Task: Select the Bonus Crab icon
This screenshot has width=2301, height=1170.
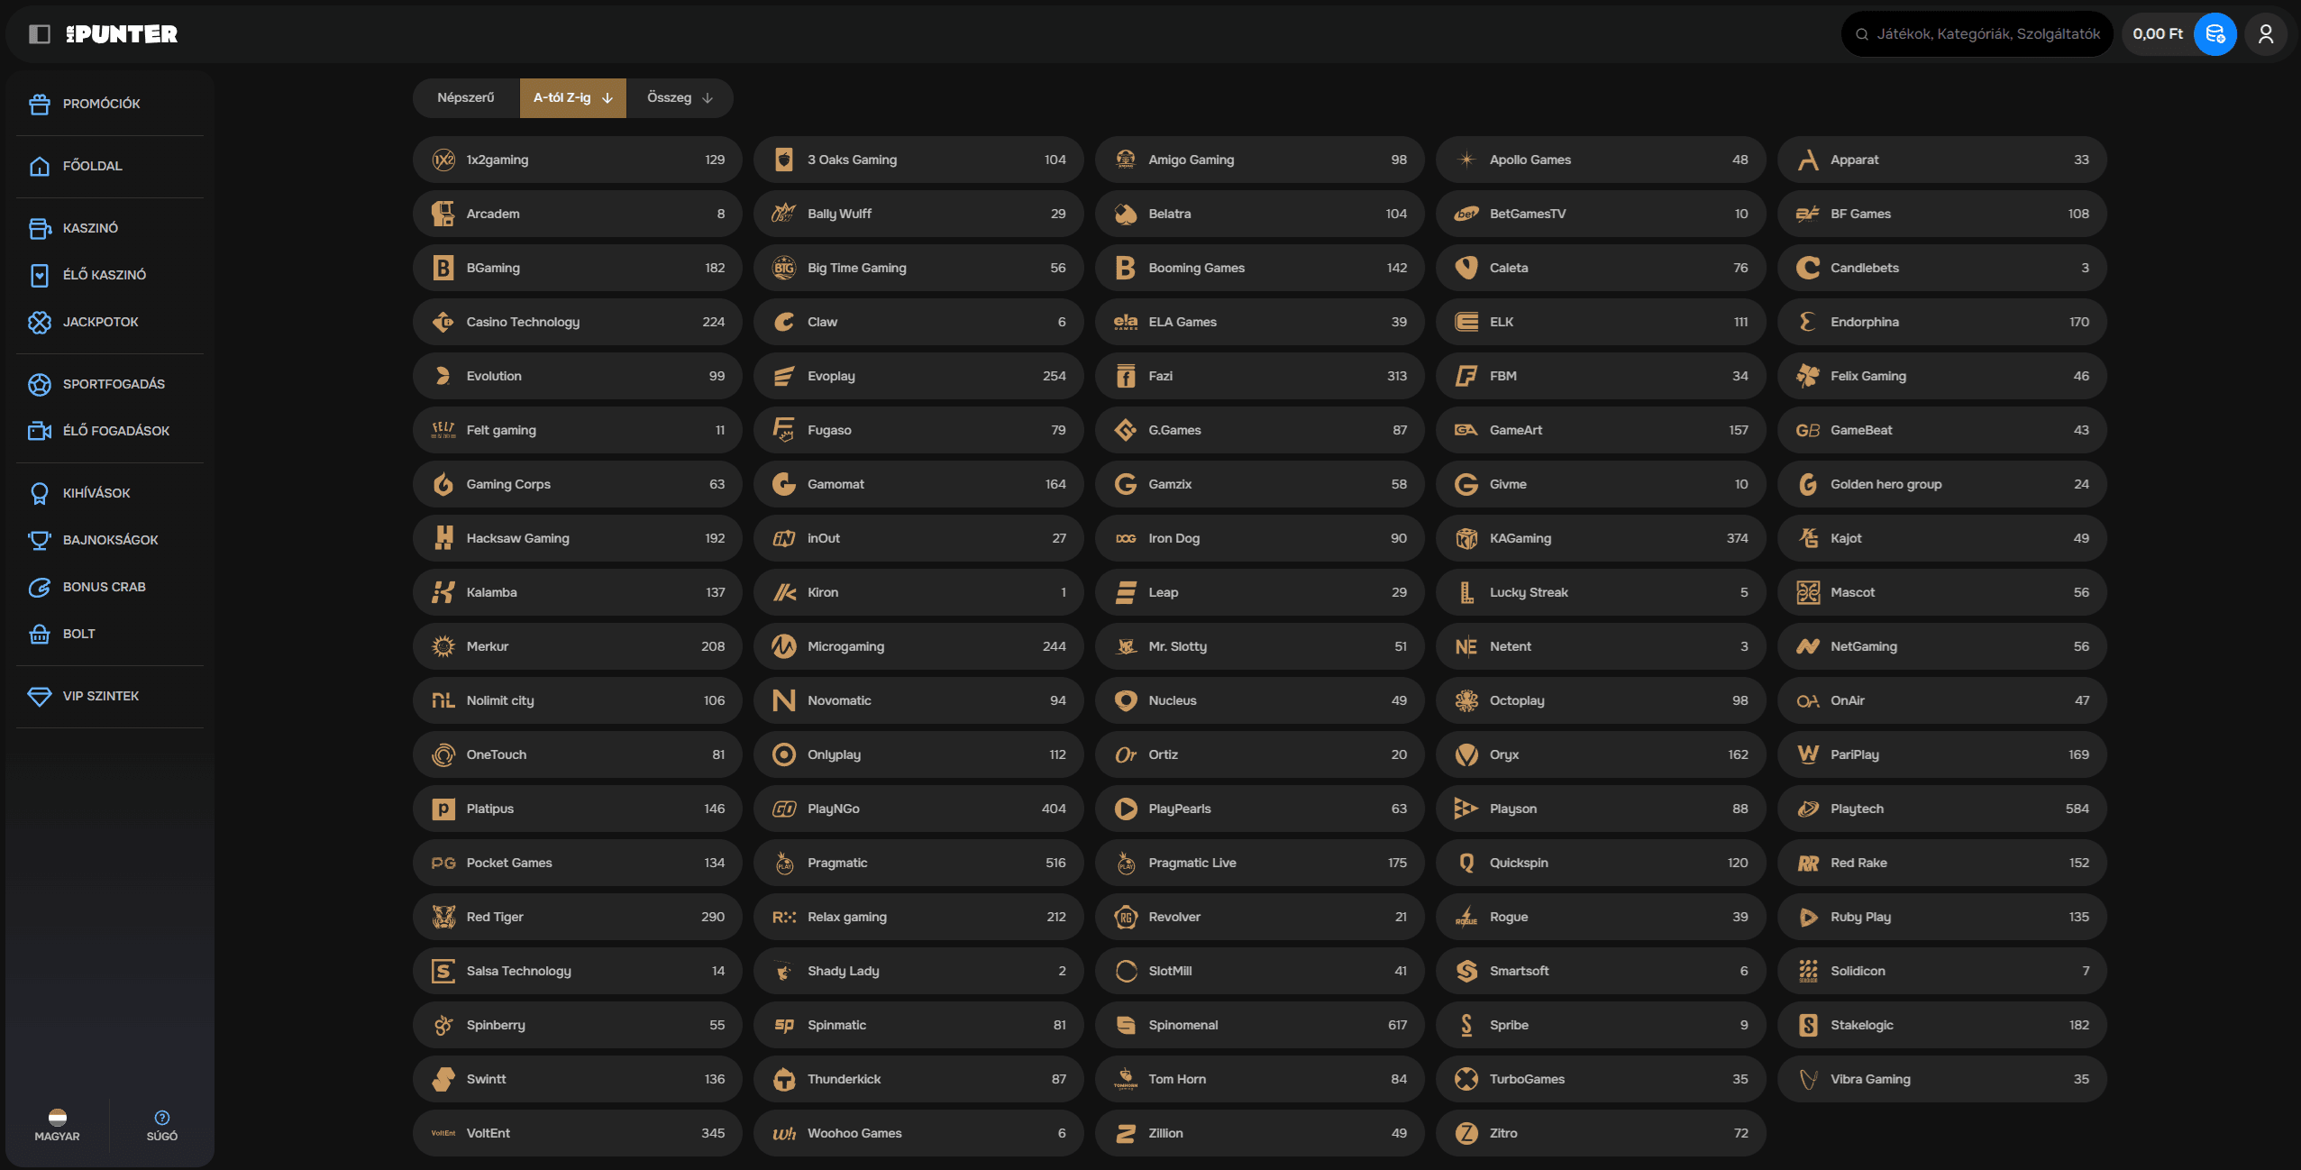Action: 40,588
